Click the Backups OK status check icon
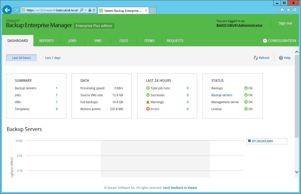Viewport: 301px width, 194px height. [x=246, y=88]
